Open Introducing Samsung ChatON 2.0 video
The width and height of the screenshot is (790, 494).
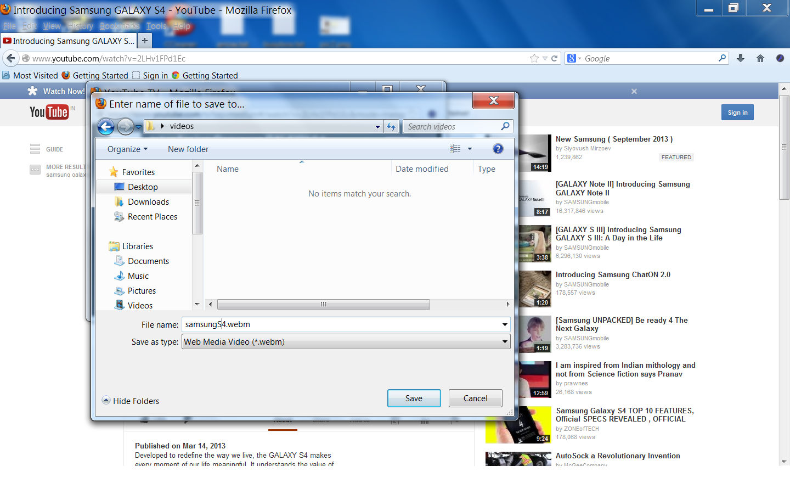613,274
